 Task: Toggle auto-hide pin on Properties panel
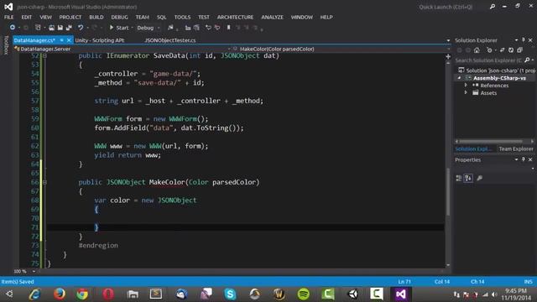tap(523, 159)
